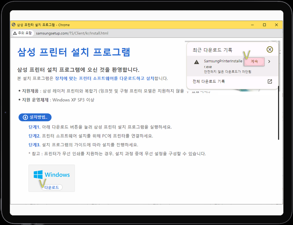Click the blue 설치방법.. button
The width and height of the screenshot is (293, 225).
[x=35, y=117]
